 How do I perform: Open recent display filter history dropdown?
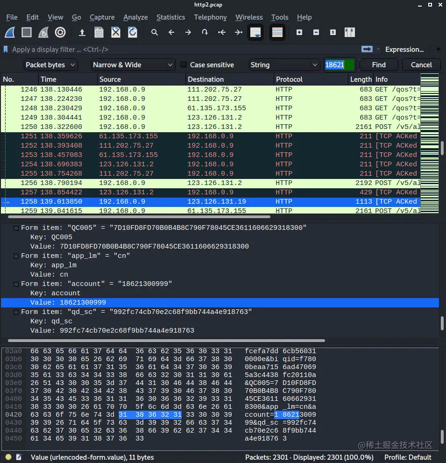tap(378, 49)
